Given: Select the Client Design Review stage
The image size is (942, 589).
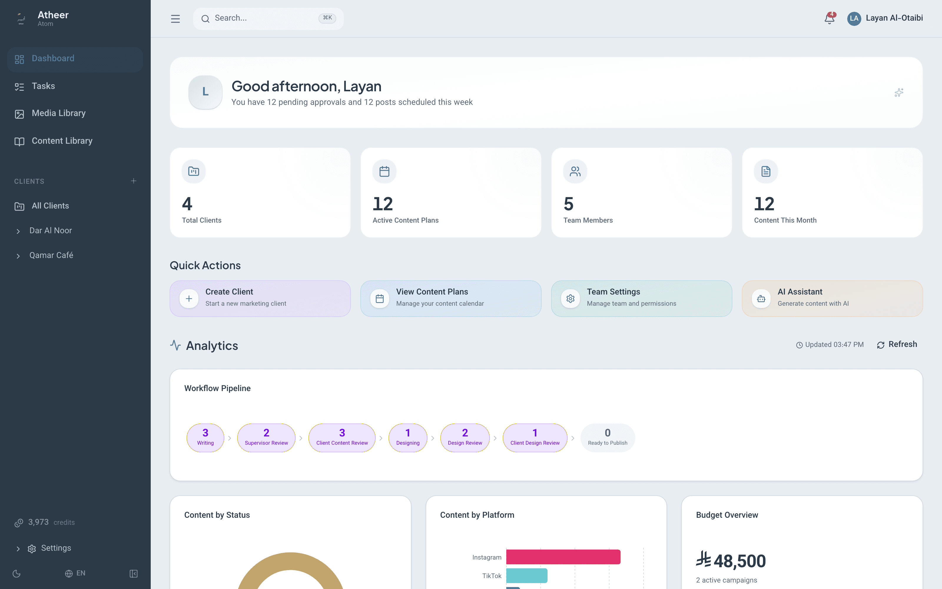Looking at the screenshot, I should tap(535, 438).
